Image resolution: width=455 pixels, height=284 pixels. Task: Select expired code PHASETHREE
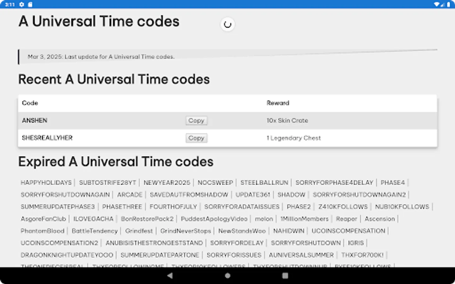(122, 207)
